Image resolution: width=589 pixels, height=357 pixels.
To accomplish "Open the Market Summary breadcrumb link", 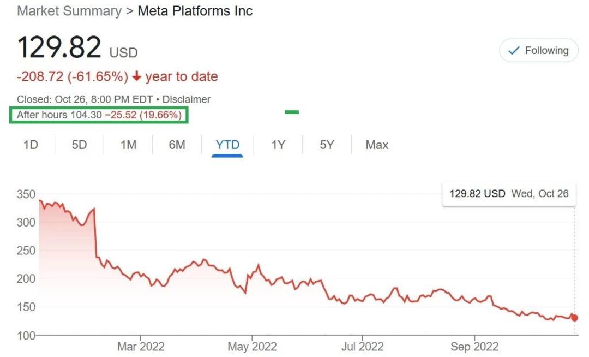I will (69, 11).
